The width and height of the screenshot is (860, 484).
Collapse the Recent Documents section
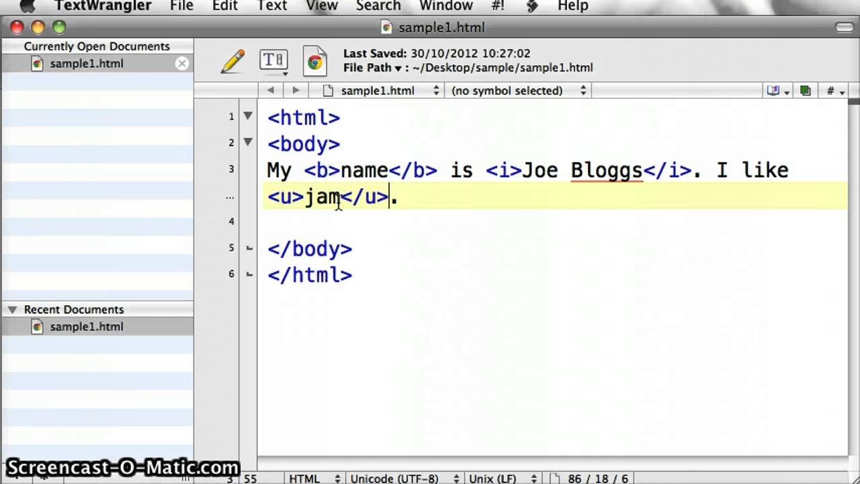coord(12,309)
